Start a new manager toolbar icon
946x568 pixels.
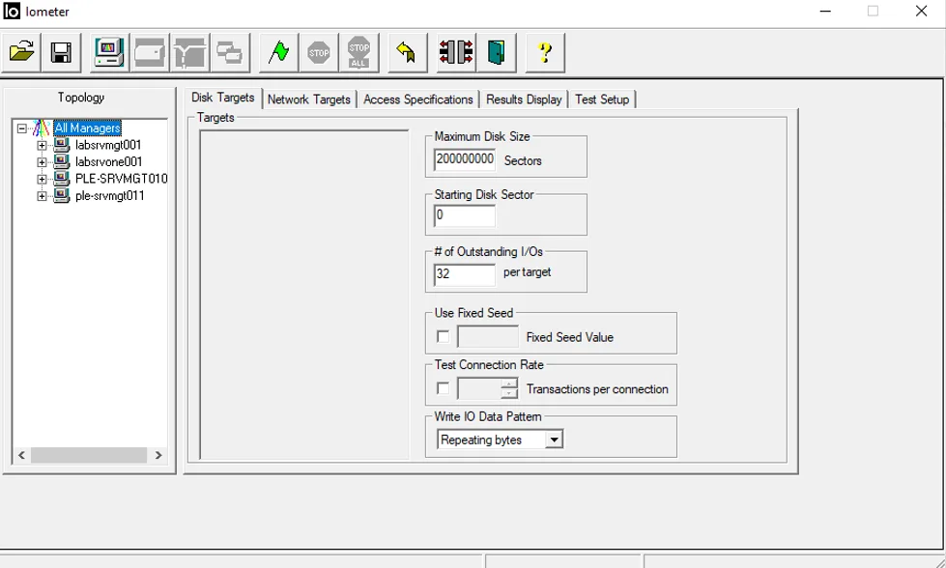click(x=109, y=52)
